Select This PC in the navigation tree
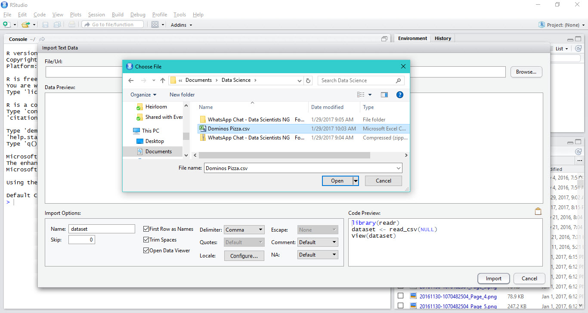This screenshot has width=588, height=313. tap(150, 131)
